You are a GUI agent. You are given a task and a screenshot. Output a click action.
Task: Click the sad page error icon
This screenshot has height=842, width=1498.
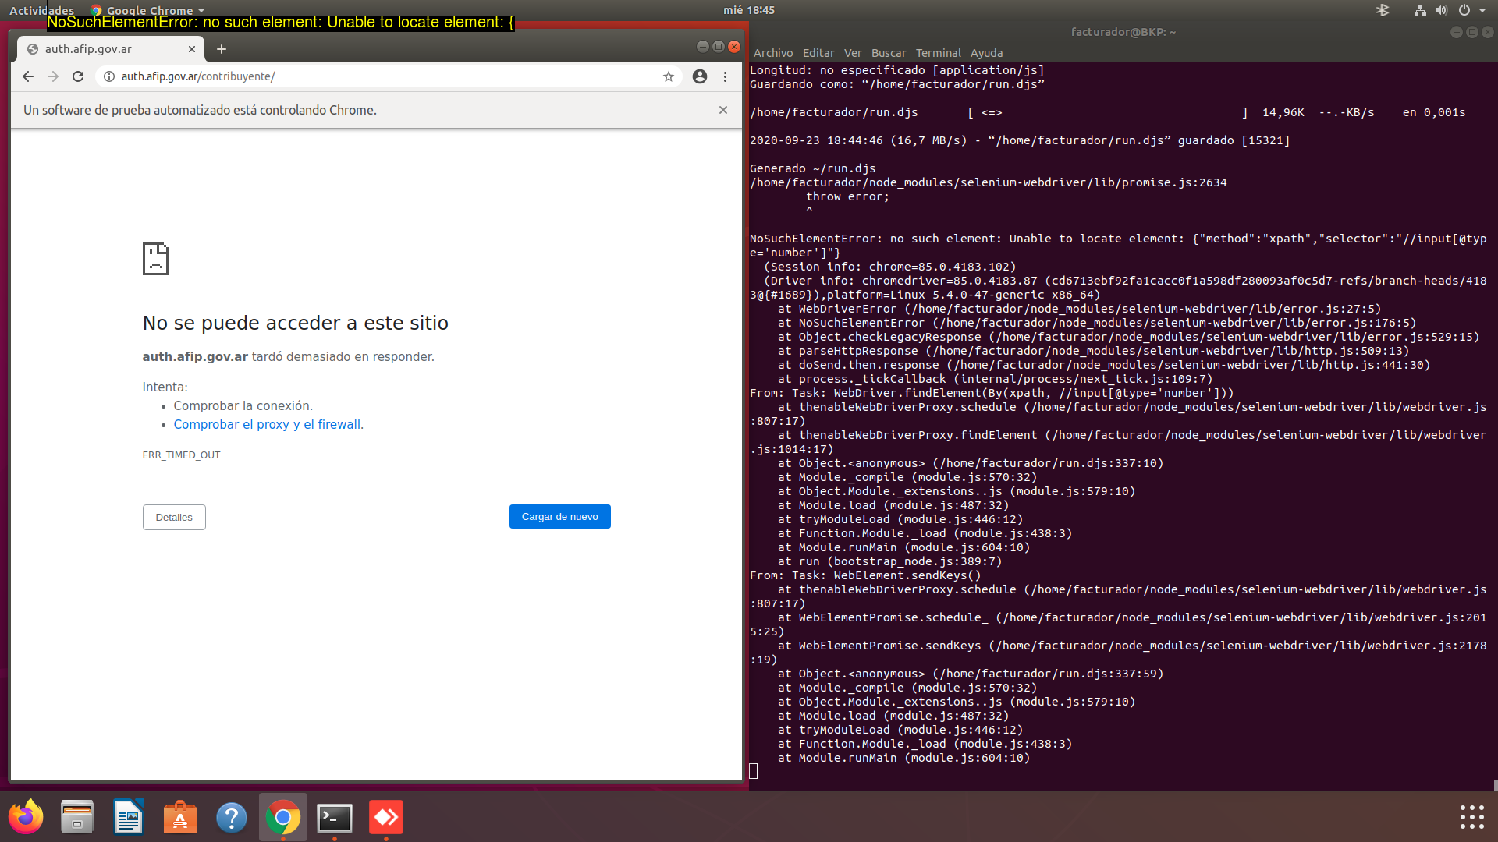(x=155, y=259)
